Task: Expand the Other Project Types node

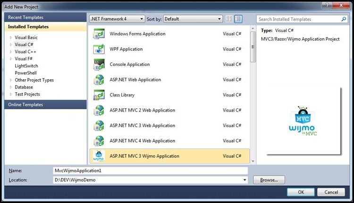Action: (x=11, y=80)
